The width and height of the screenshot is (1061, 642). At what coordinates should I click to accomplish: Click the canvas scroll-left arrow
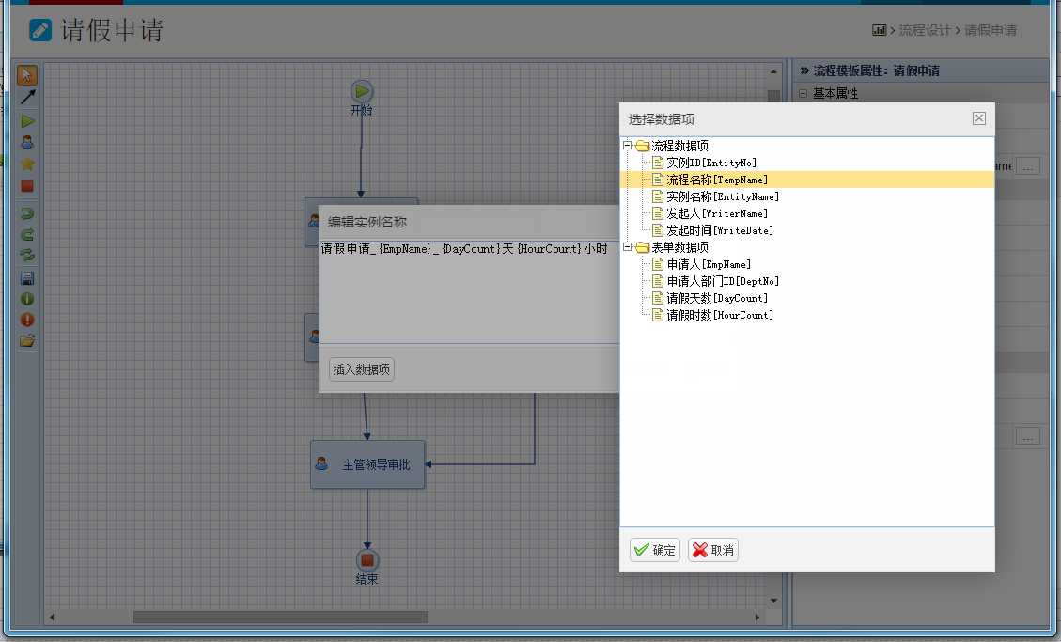click(x=52, y=617)
